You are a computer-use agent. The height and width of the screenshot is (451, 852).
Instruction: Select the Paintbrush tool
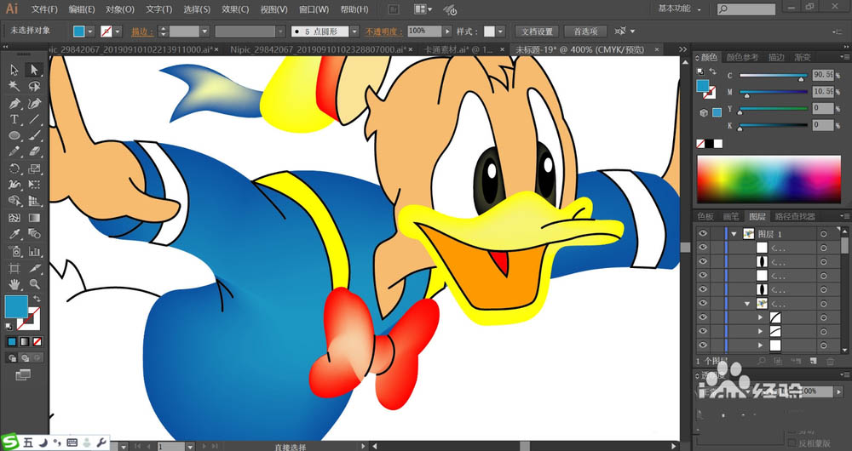coord(34,135)
